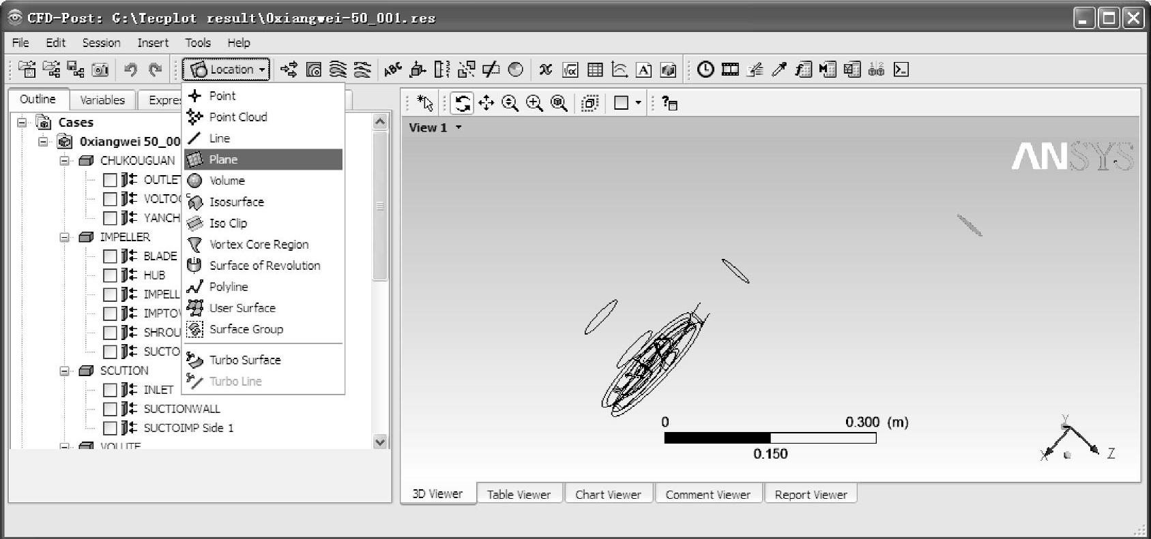
Task: Open the Report Viewer tab
Action: click(811, 495)
